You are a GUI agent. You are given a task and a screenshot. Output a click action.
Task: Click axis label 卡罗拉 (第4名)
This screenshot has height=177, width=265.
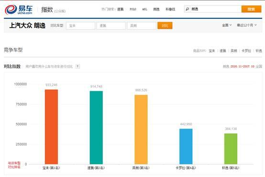coord(186,168)
